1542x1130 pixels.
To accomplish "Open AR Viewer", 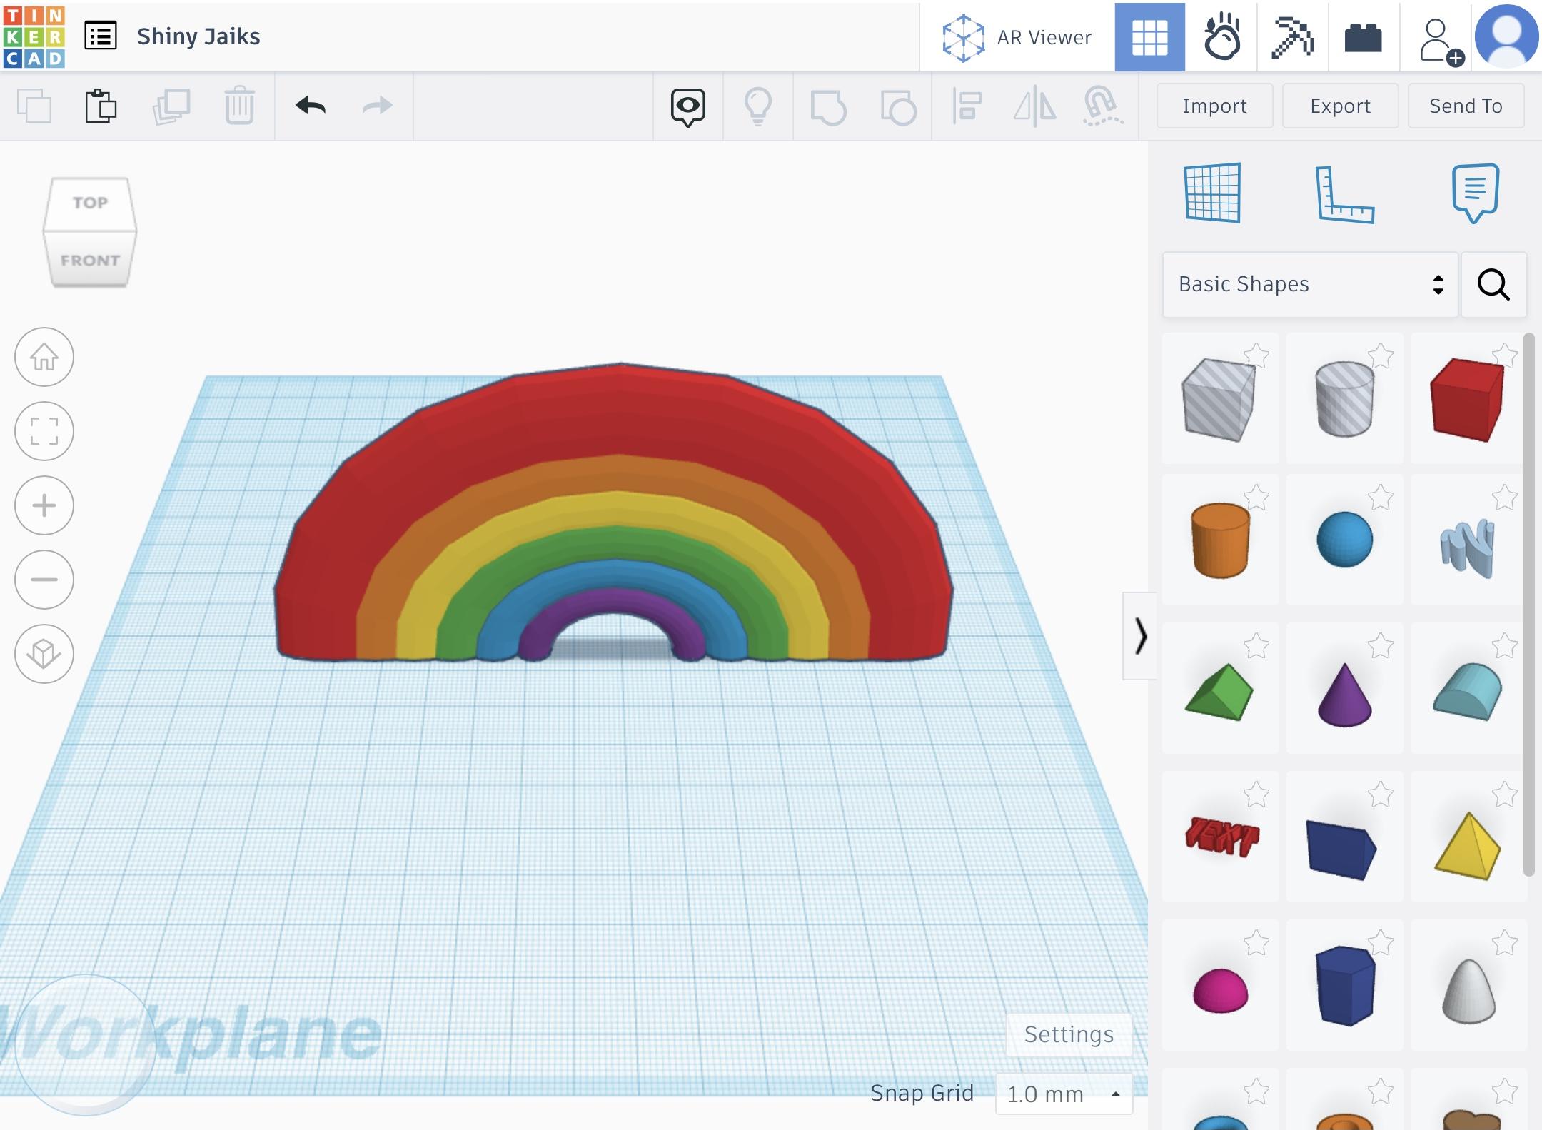I will point(1017,37).
